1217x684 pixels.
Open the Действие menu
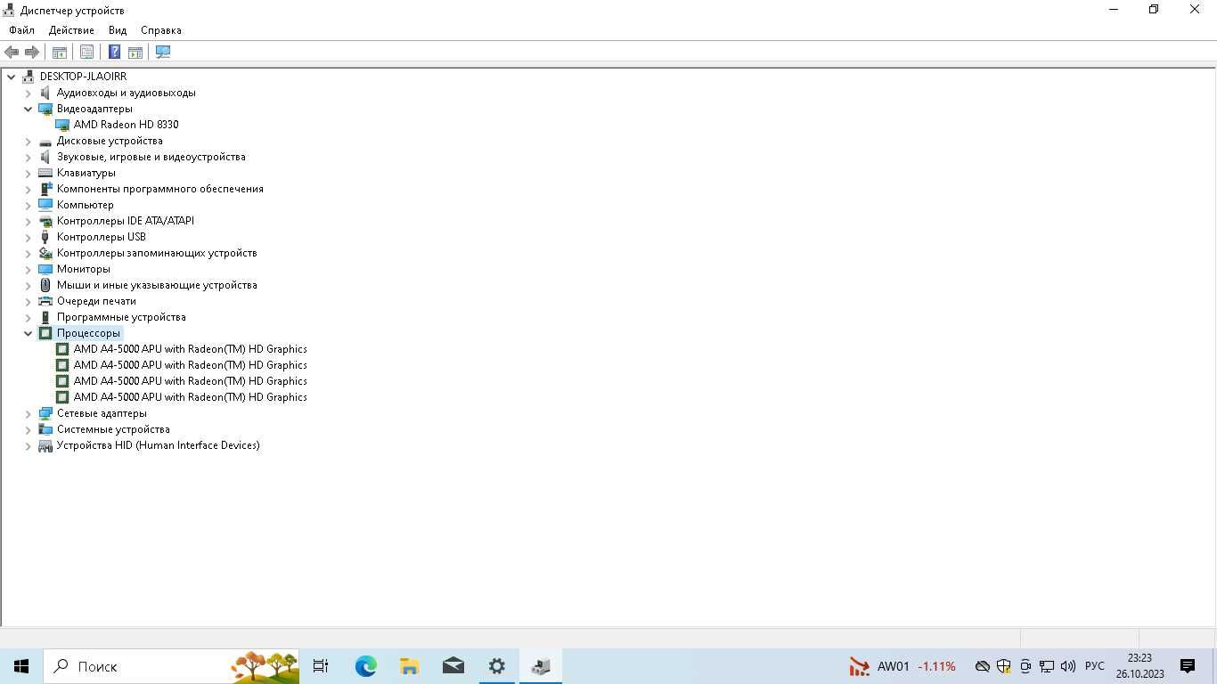coord(71,30)
